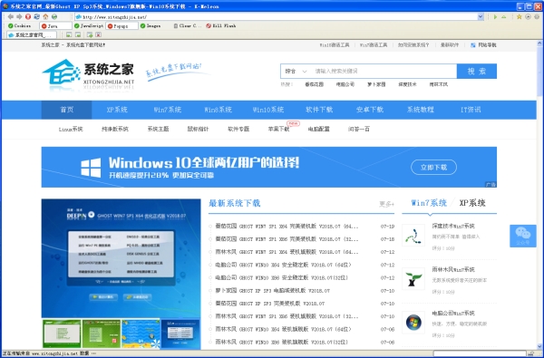
Task: Open the gear Preferences icon
Action: (537, 16)
